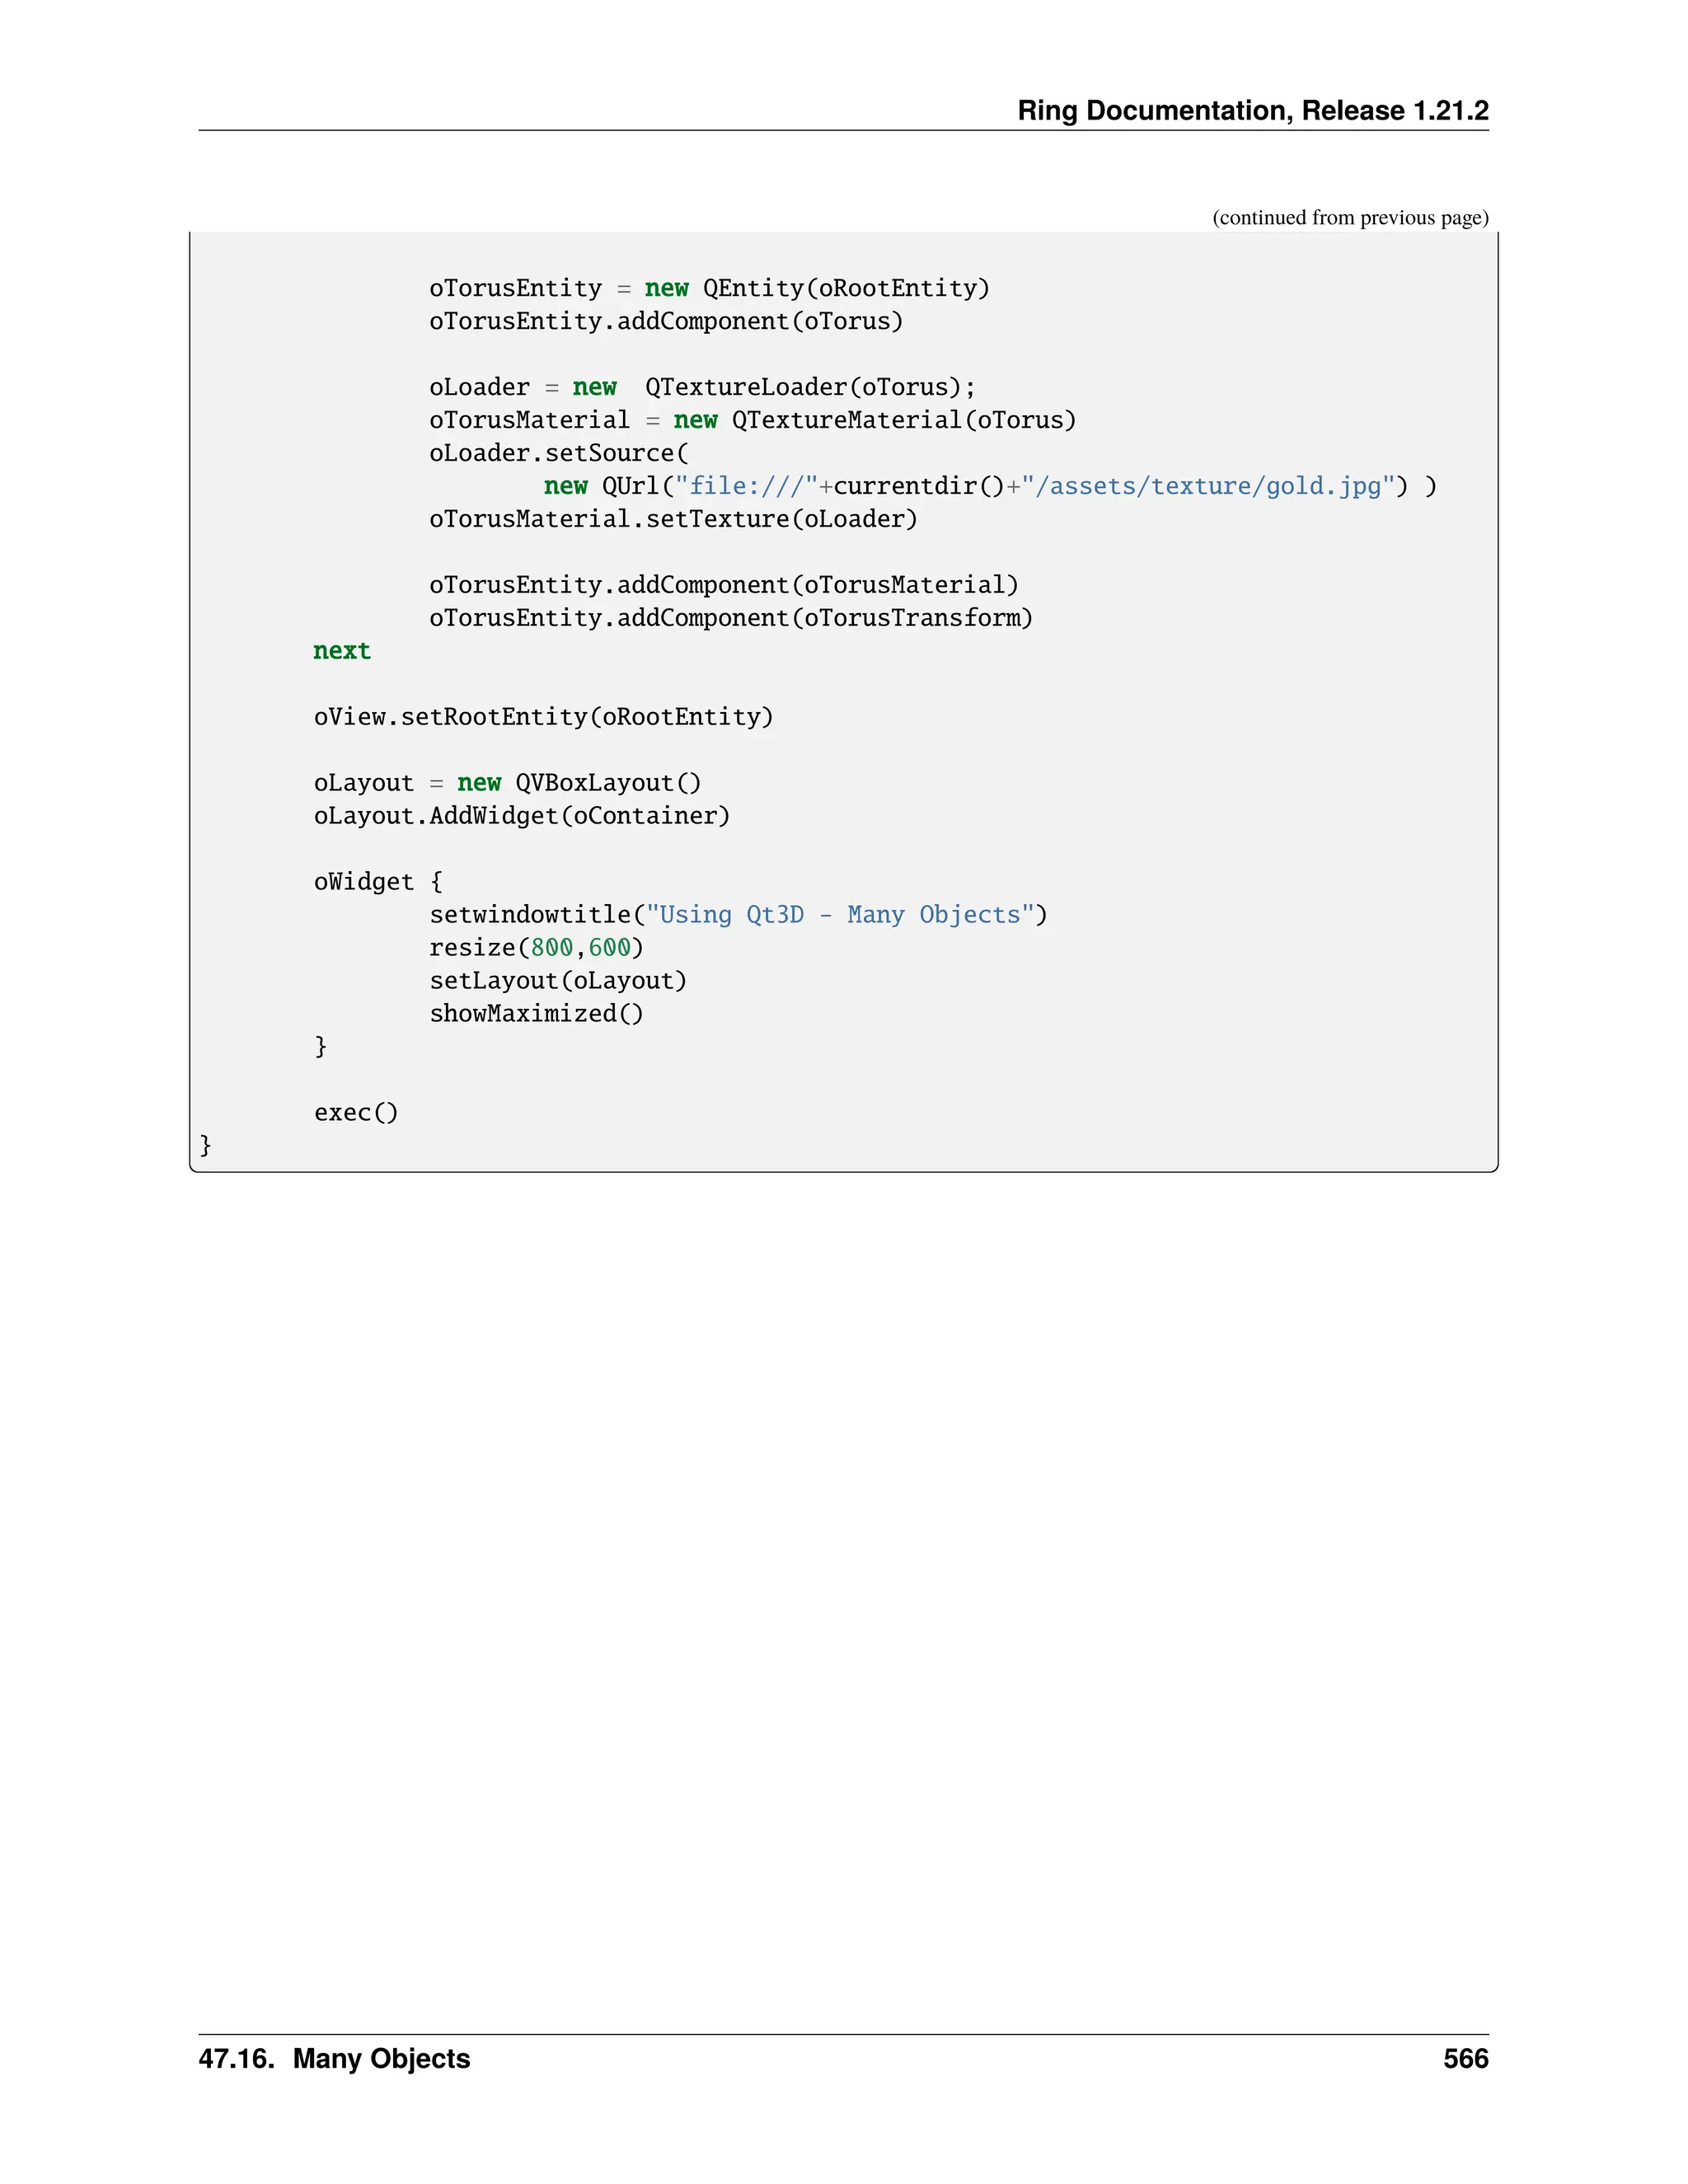The width and height of the screenshot is (1688, 2184).
Task: Click the oTorusEntity QEntity assignment line
Action: [x=708, y=288]
